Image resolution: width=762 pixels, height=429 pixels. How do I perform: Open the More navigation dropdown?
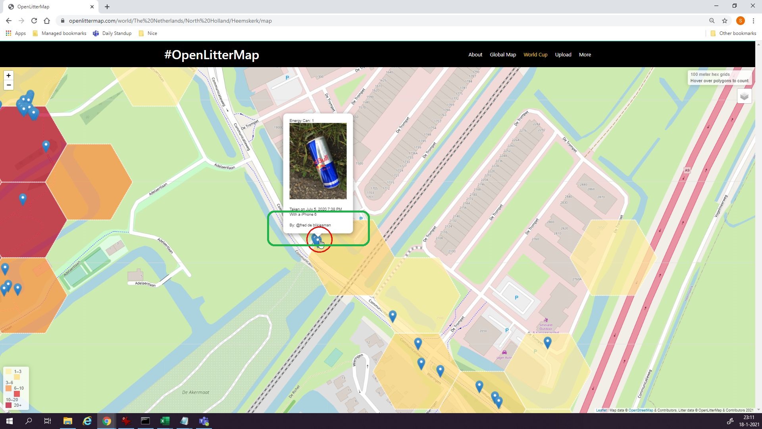click(585, 54)
